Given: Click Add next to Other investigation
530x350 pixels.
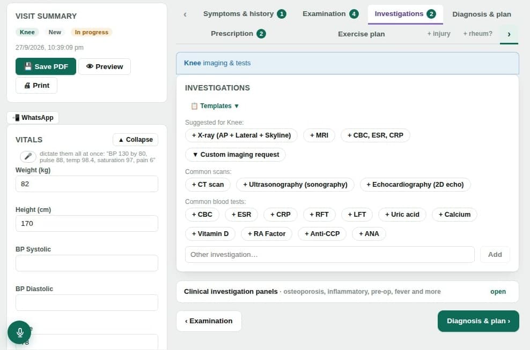Looking at the screenshot, I should tap(495, 255).
